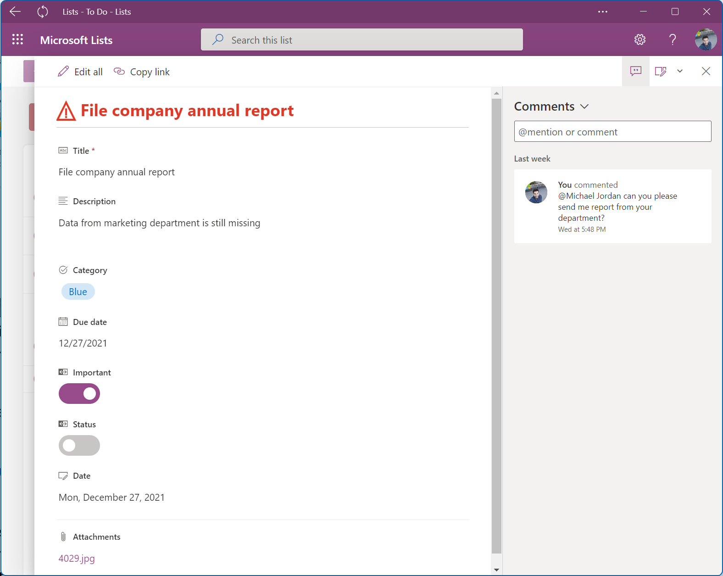This screenshot has height=576, width=723.
Task: Expand the Comments dropdown chevron
Action: pyautogui.click(x=584, y=106)
